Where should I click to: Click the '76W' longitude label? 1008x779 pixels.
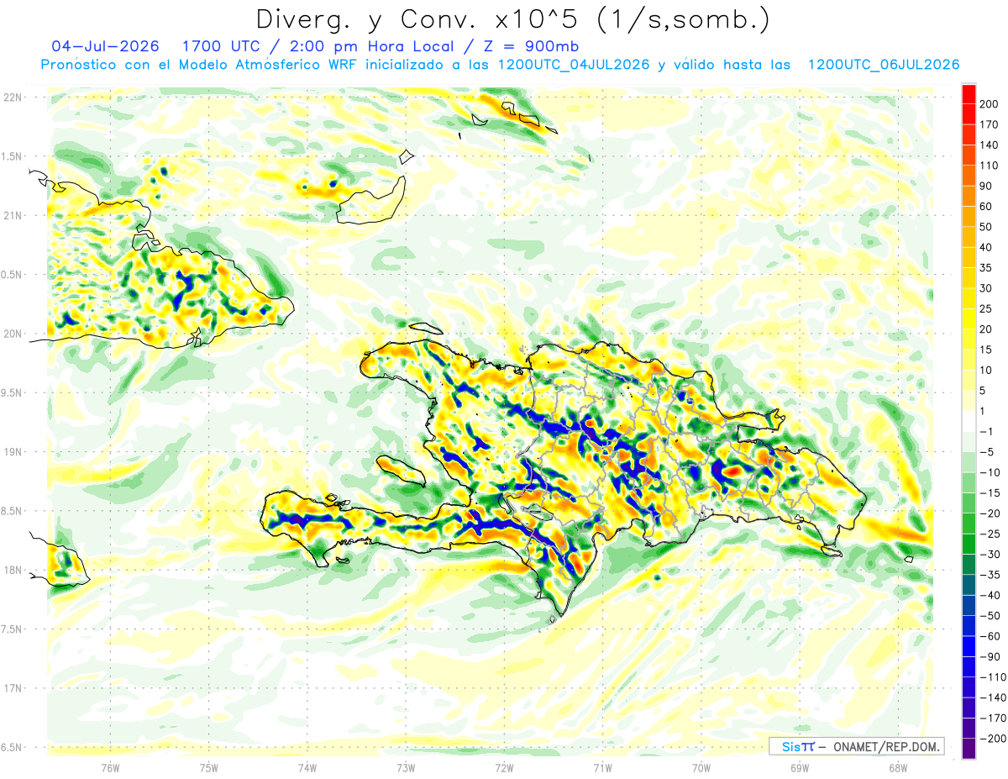click(110, 767)
